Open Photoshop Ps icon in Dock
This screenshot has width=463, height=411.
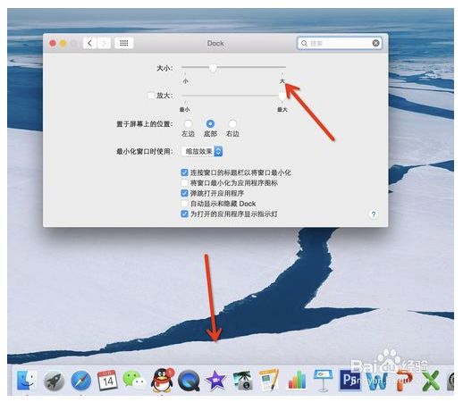[349, 380]
